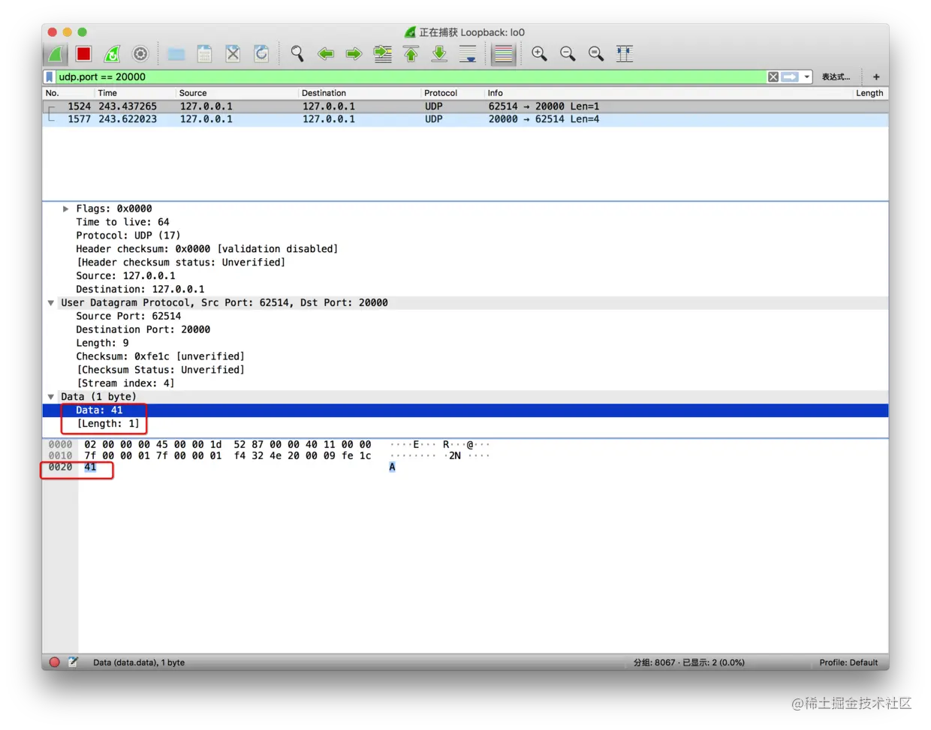The height and width of the screenshot is (730, 931).
Task: Select the Length: 9 row
Action: [x=465, y=343]
